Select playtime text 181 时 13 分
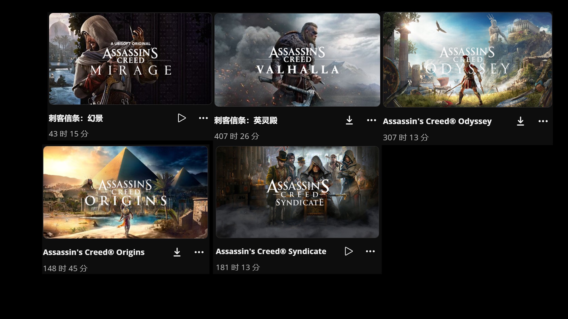This screenshot has width=568, height=319. tap(238, 267)
